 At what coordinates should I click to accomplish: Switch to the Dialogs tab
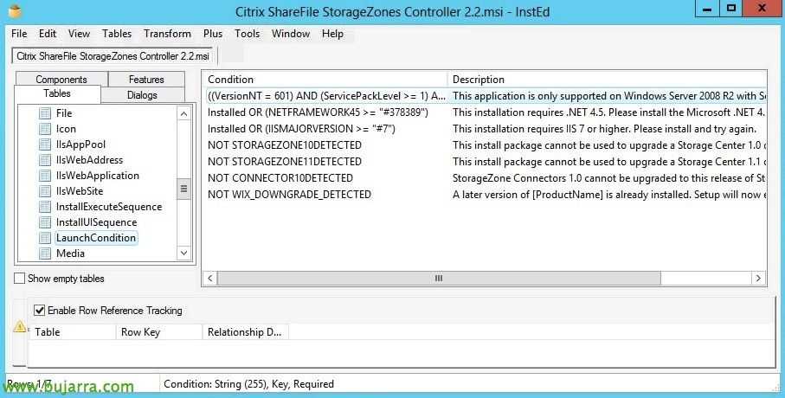[142, 94]
